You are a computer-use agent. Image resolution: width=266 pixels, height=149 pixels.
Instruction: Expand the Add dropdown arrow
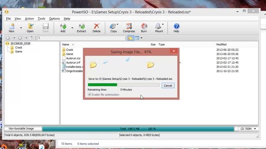[72, 28]
